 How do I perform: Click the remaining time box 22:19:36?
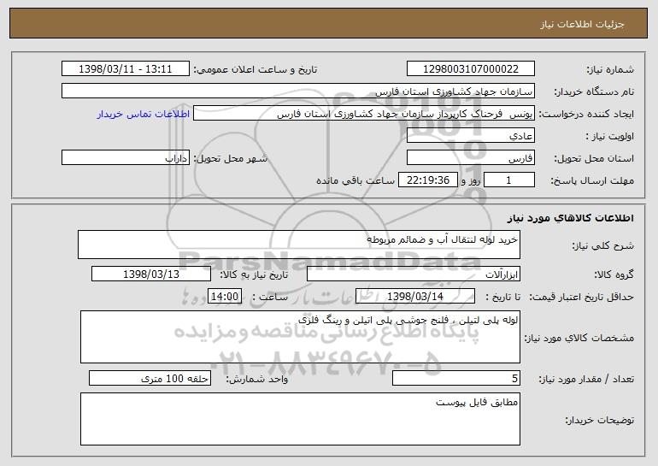tap(427, 180)
